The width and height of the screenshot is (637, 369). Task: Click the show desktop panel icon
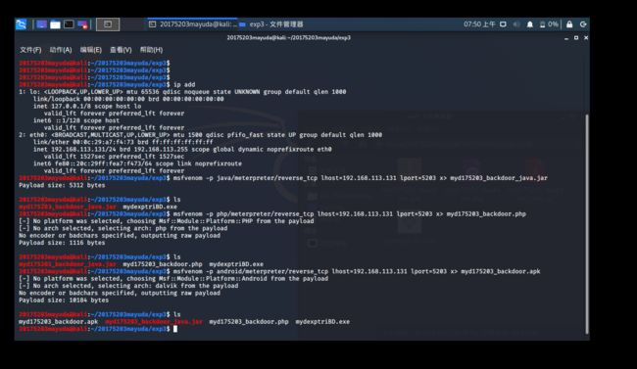click(41, 24)
